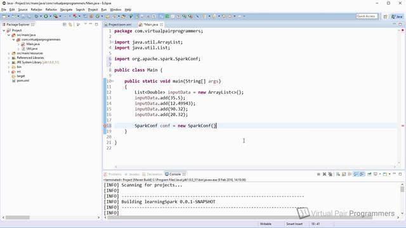Viewport: 406px width, 228px height.
Task: Click Collapse All in Package Explorer
Action: pos(65,24)
